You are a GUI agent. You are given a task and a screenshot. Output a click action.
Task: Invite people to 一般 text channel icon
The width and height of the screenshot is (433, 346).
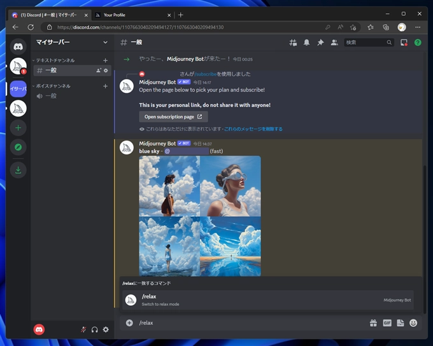99,71
